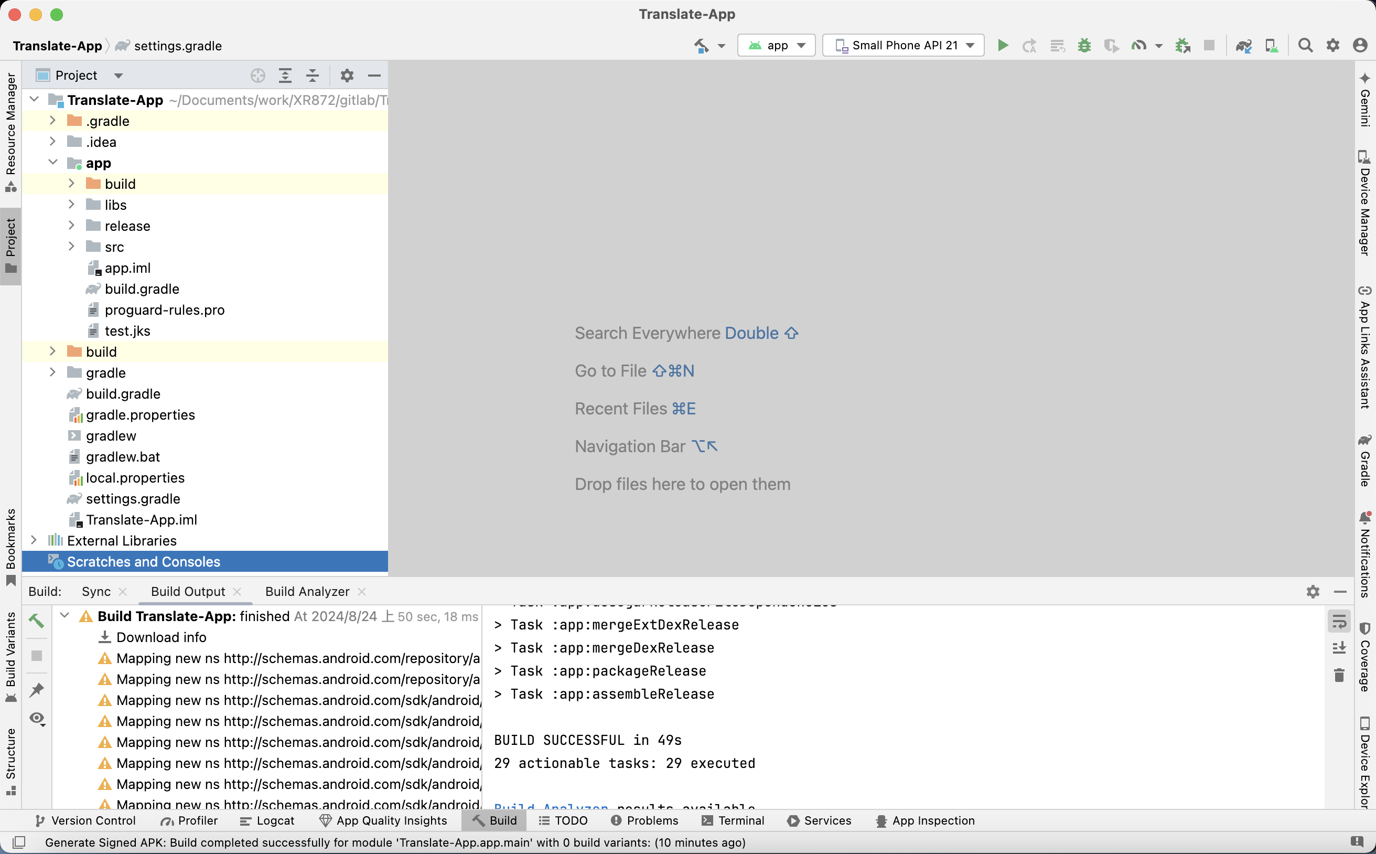This screenshot has height=854, width=1376.
Task: Hide the Project tool window
Action: pyautogui.click(x=374, y=75)
